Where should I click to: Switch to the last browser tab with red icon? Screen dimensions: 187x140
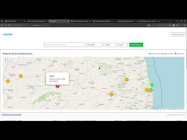(147, 21)
